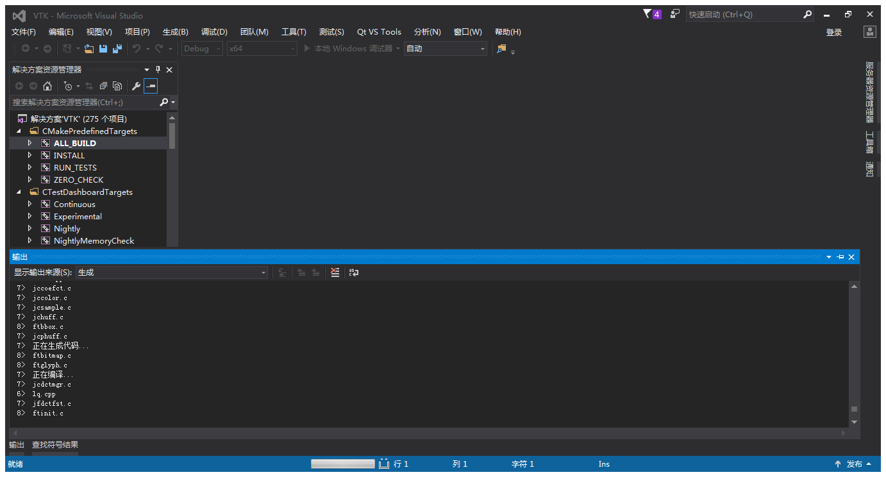Toggle auto-hide pin on Output panel
The width and height of the screenshot is (886, 477).
840,257
